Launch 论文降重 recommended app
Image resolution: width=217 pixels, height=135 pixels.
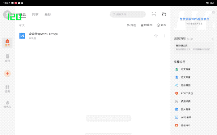point(183,77)
